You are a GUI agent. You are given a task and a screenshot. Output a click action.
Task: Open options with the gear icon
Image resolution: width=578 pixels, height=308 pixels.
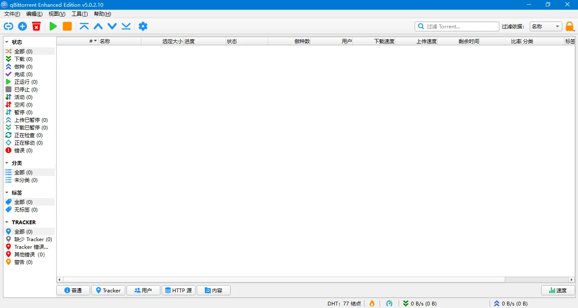pyautogui.click(x=143, y=26)
